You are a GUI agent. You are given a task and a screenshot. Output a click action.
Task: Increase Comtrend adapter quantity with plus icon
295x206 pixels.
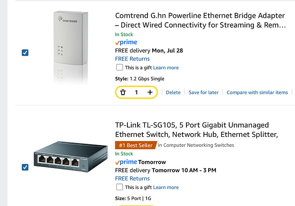pyautogui.click(x=150, y=92)
